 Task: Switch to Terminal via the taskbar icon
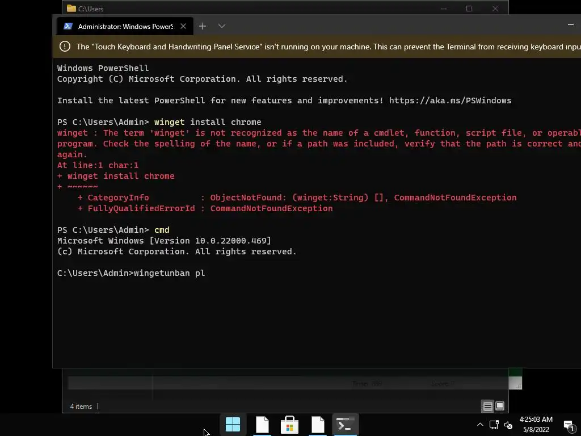[346, 425]
